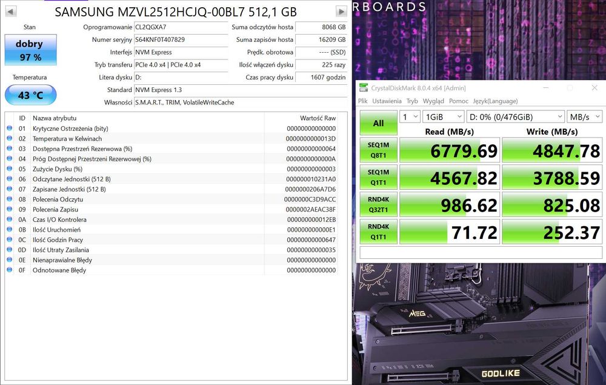
Task: Open the Ustawienia menu
Action: [x=387, y=101]
